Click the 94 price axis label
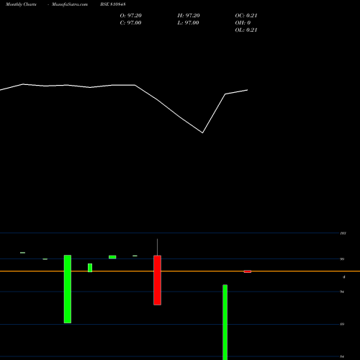Viewport: 360px width, 360px height. tap(342, 292)
